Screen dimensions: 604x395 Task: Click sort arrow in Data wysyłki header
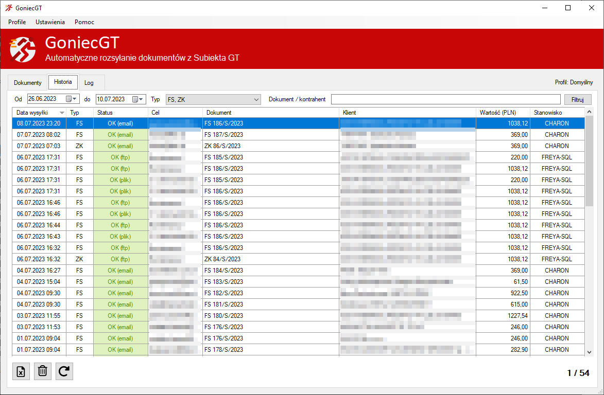click(x=62, y=113)
